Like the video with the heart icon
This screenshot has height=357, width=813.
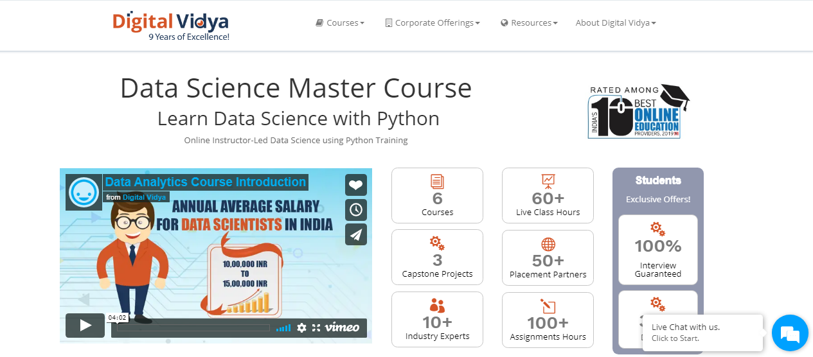(356, 185)
